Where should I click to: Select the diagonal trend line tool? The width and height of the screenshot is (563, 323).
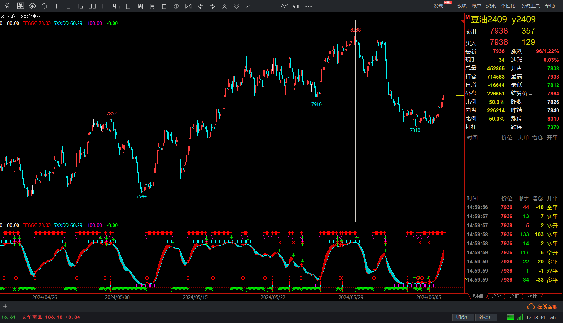pyautogui.click(x=248, y=6)
